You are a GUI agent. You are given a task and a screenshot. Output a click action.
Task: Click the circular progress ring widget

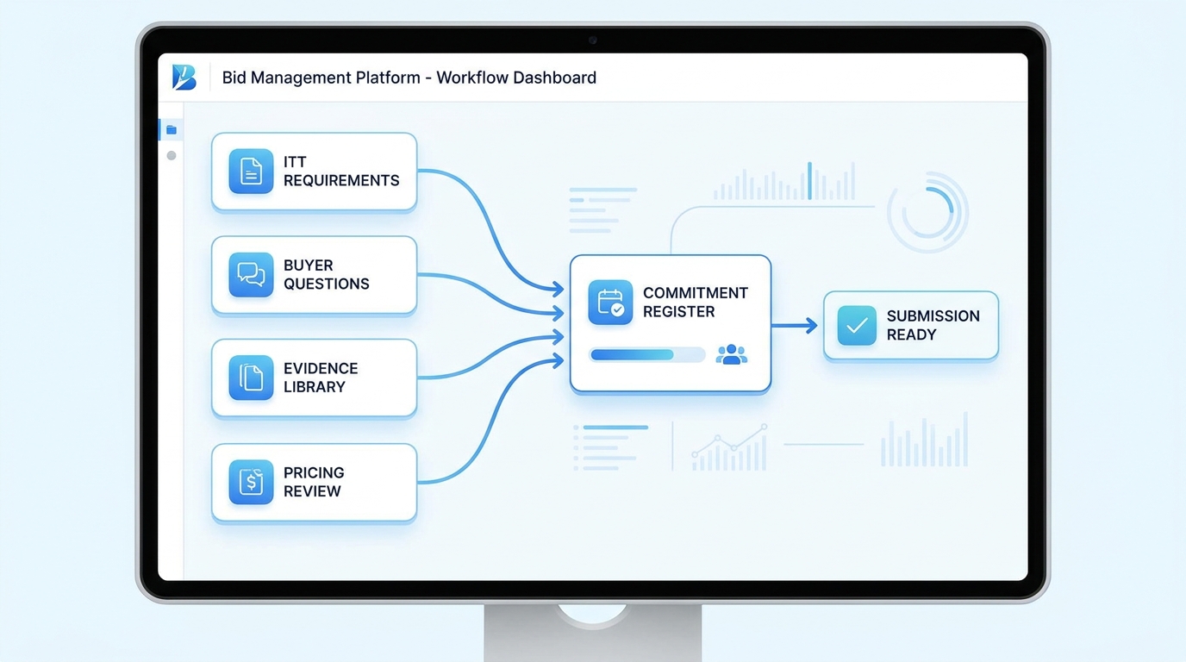928,212
